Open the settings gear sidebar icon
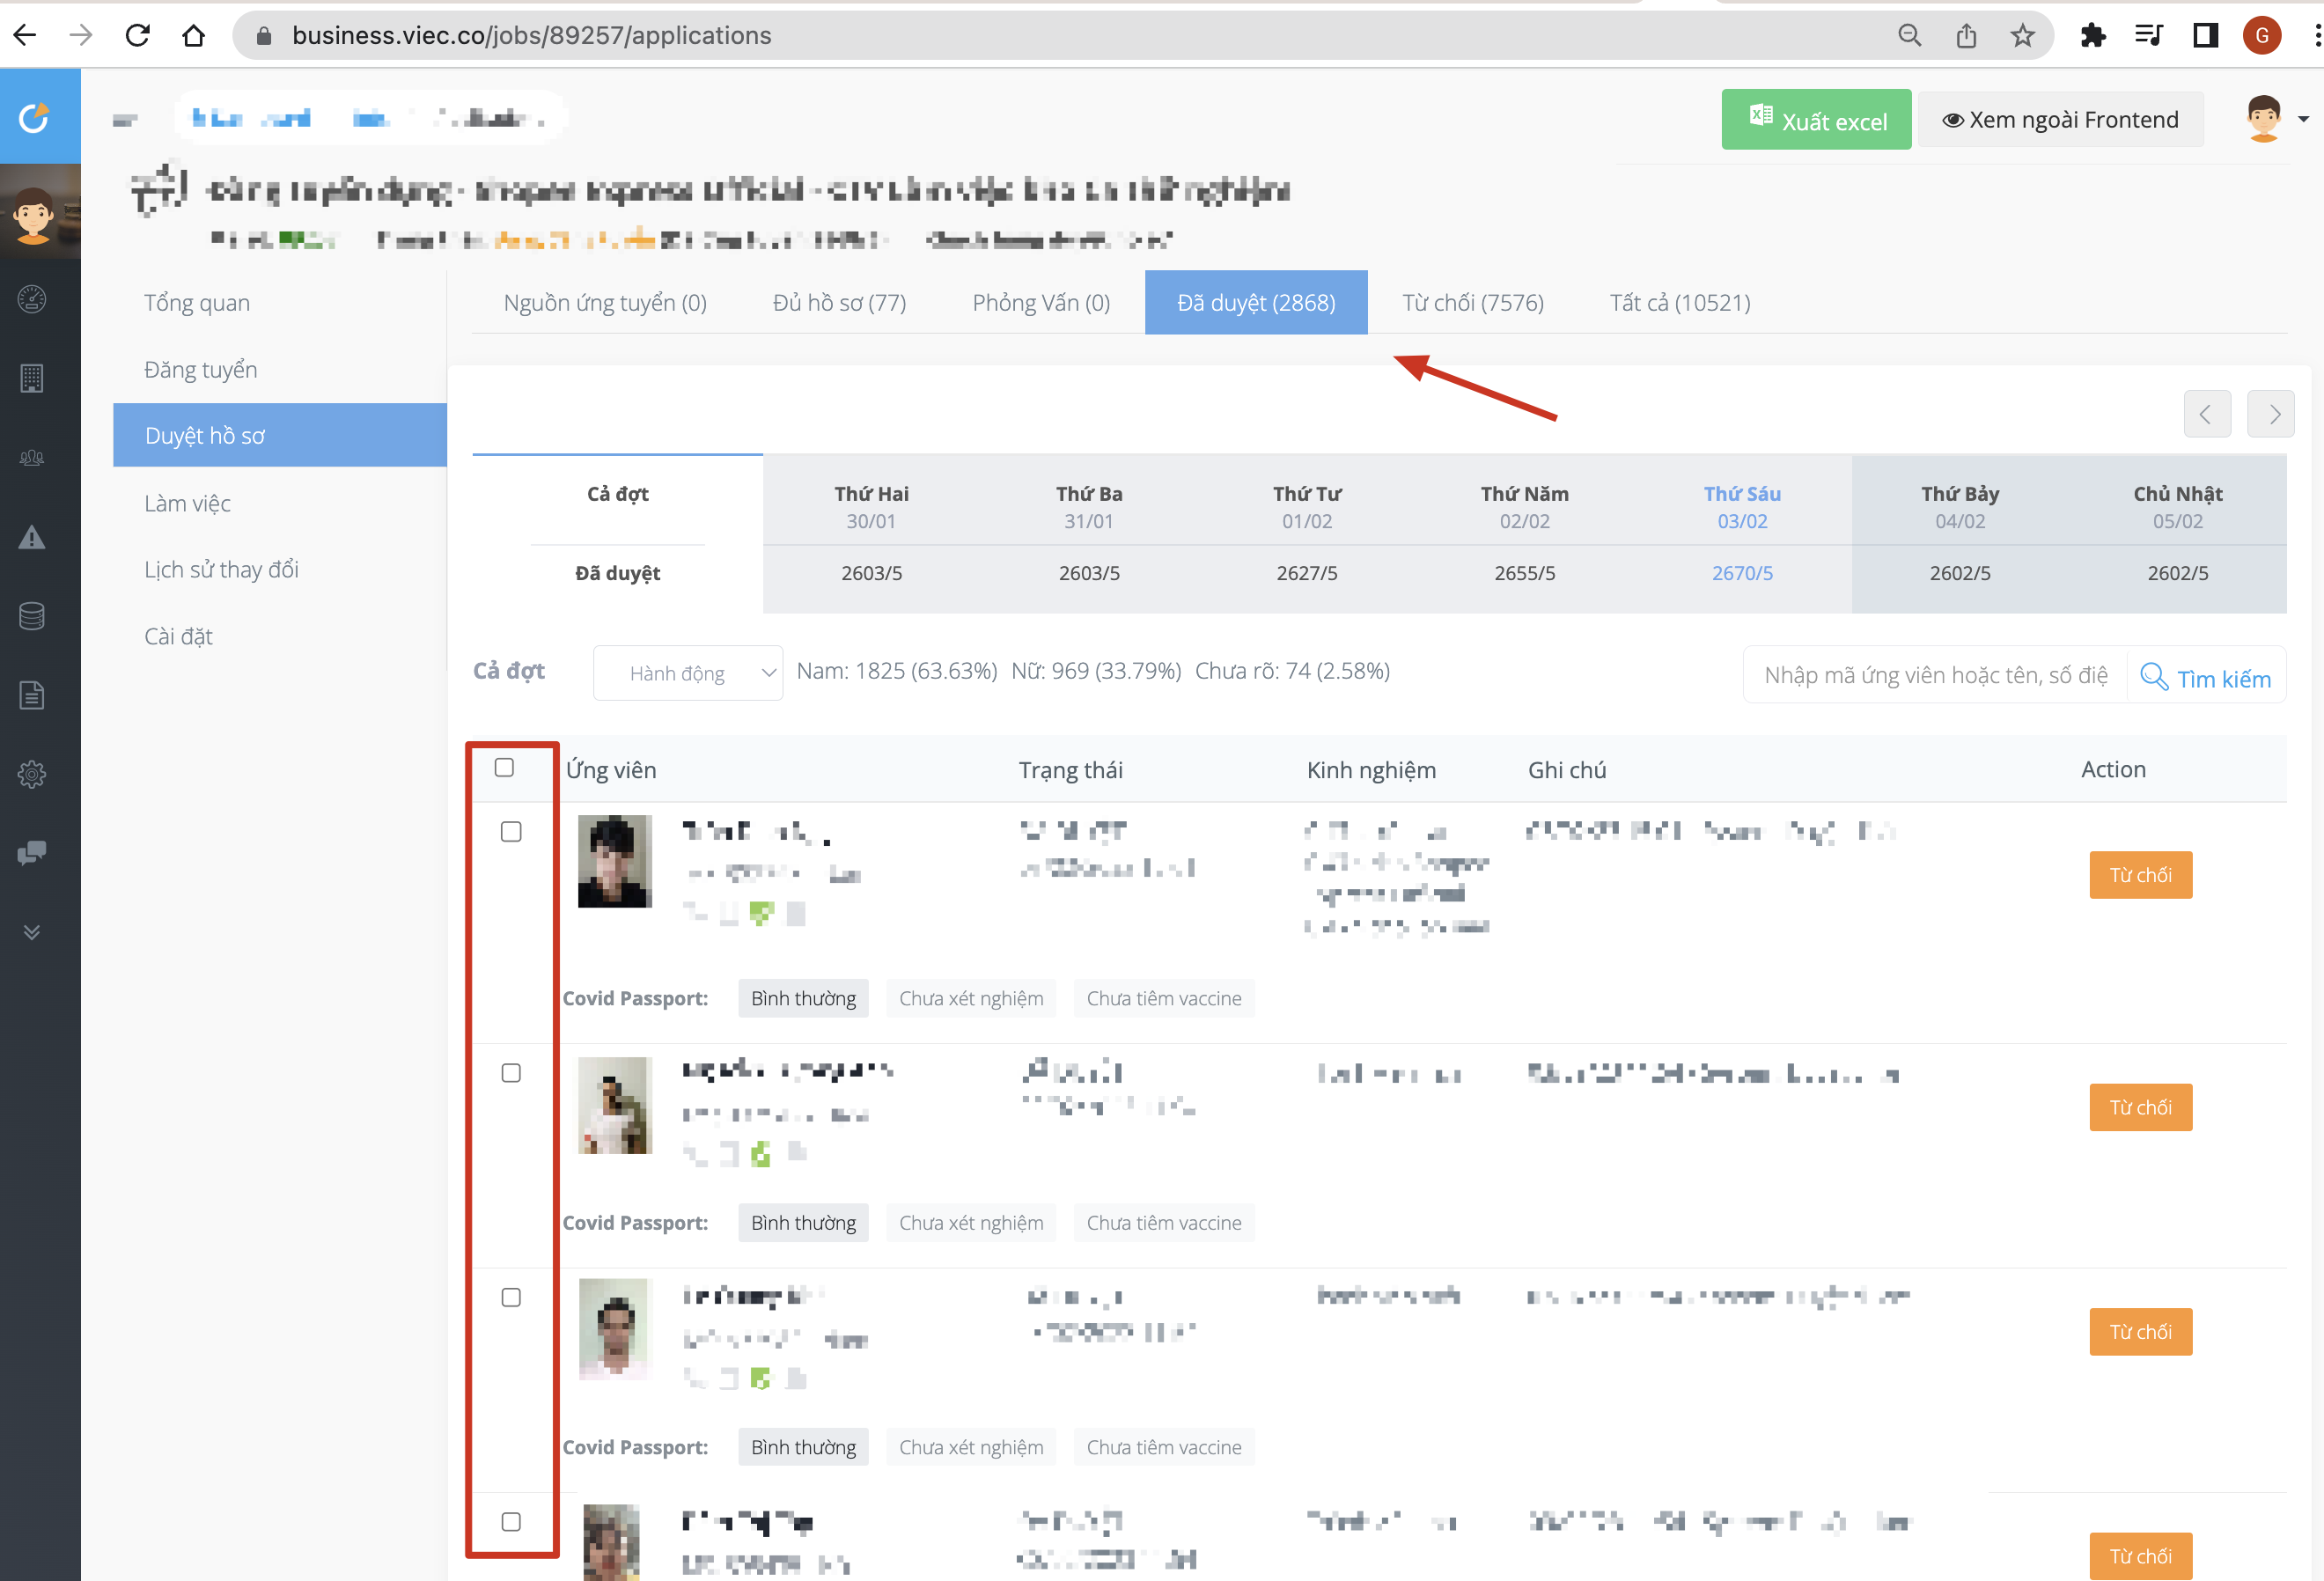The width and height of the screenshot is (2324, 1581). 32,774
